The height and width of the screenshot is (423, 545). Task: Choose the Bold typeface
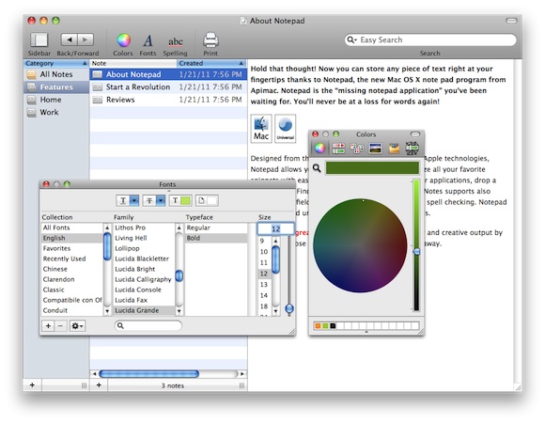(x=216, y=238)
